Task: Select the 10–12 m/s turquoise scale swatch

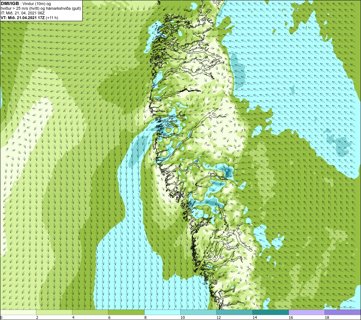Action: [199, 312]
